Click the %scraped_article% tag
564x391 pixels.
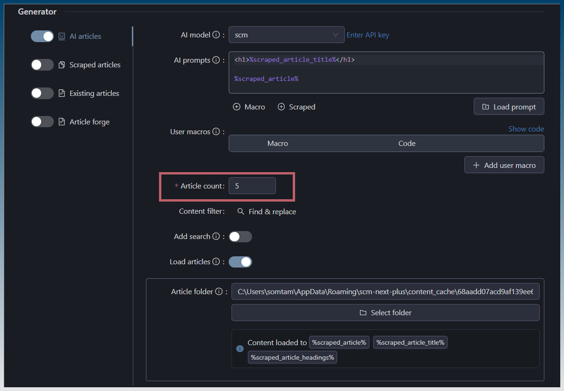(339, 343)
